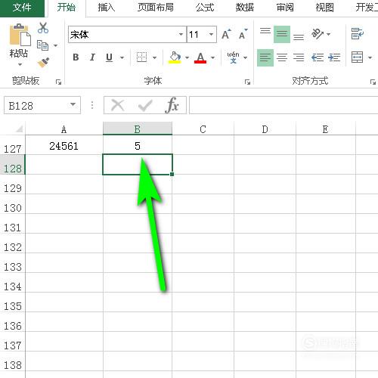Click the Wrap Text icon
Image resolution: width=378 pixels, height=378 pixels.
pos(358,34)
